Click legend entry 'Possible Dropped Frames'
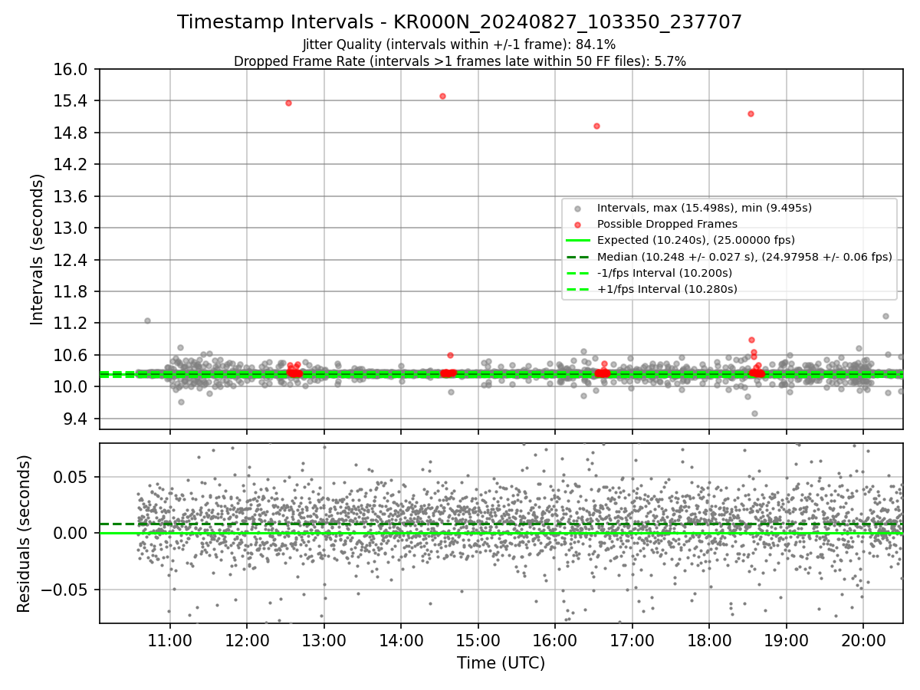 click(x=667, y=224)
